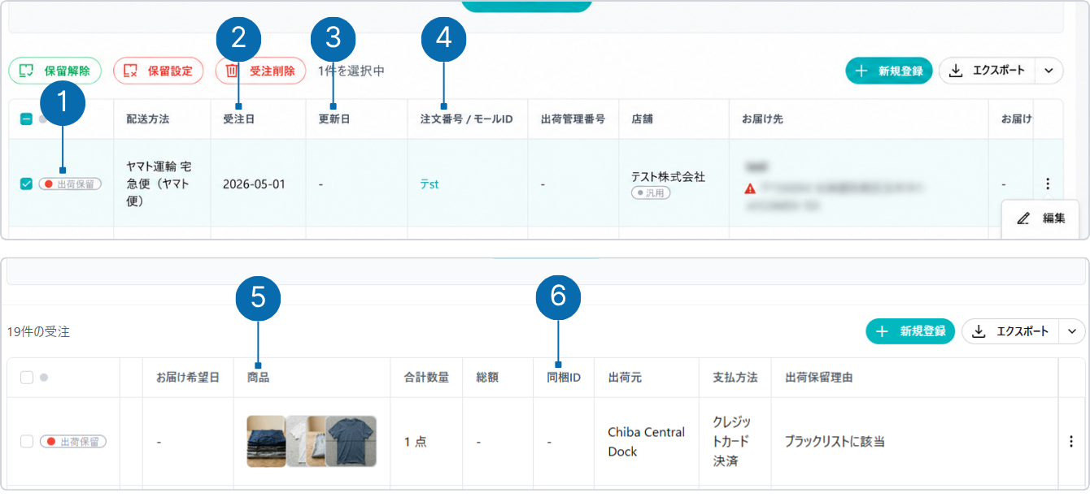This screenshot has height=497, width=1090.
Task: Check the lower 出荷保留 order row checkbox
Action: [27, 442]
